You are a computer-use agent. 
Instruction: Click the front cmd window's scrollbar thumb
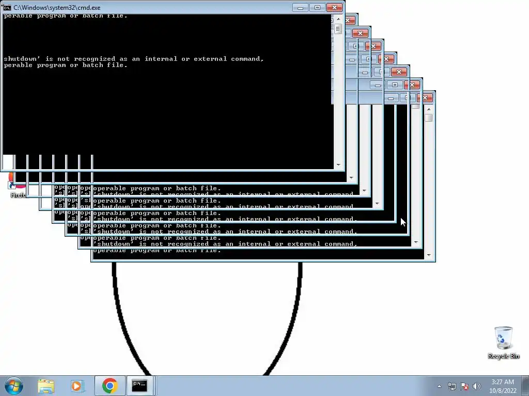[338, 29]
